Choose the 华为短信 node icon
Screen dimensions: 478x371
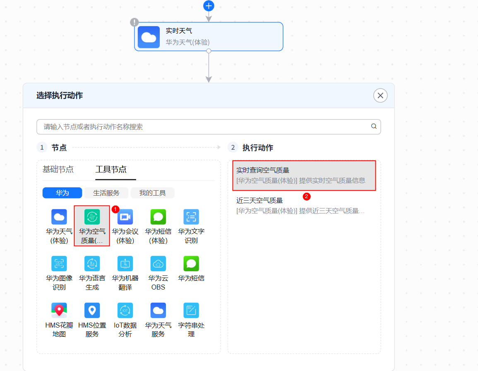pos(191,263)
